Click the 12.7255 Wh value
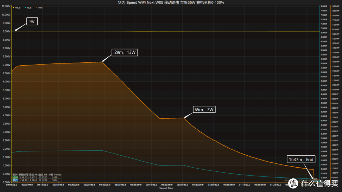The image size is (342, 192). point(43,177)
